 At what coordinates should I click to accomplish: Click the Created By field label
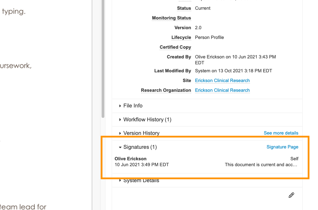coord(179,57)
